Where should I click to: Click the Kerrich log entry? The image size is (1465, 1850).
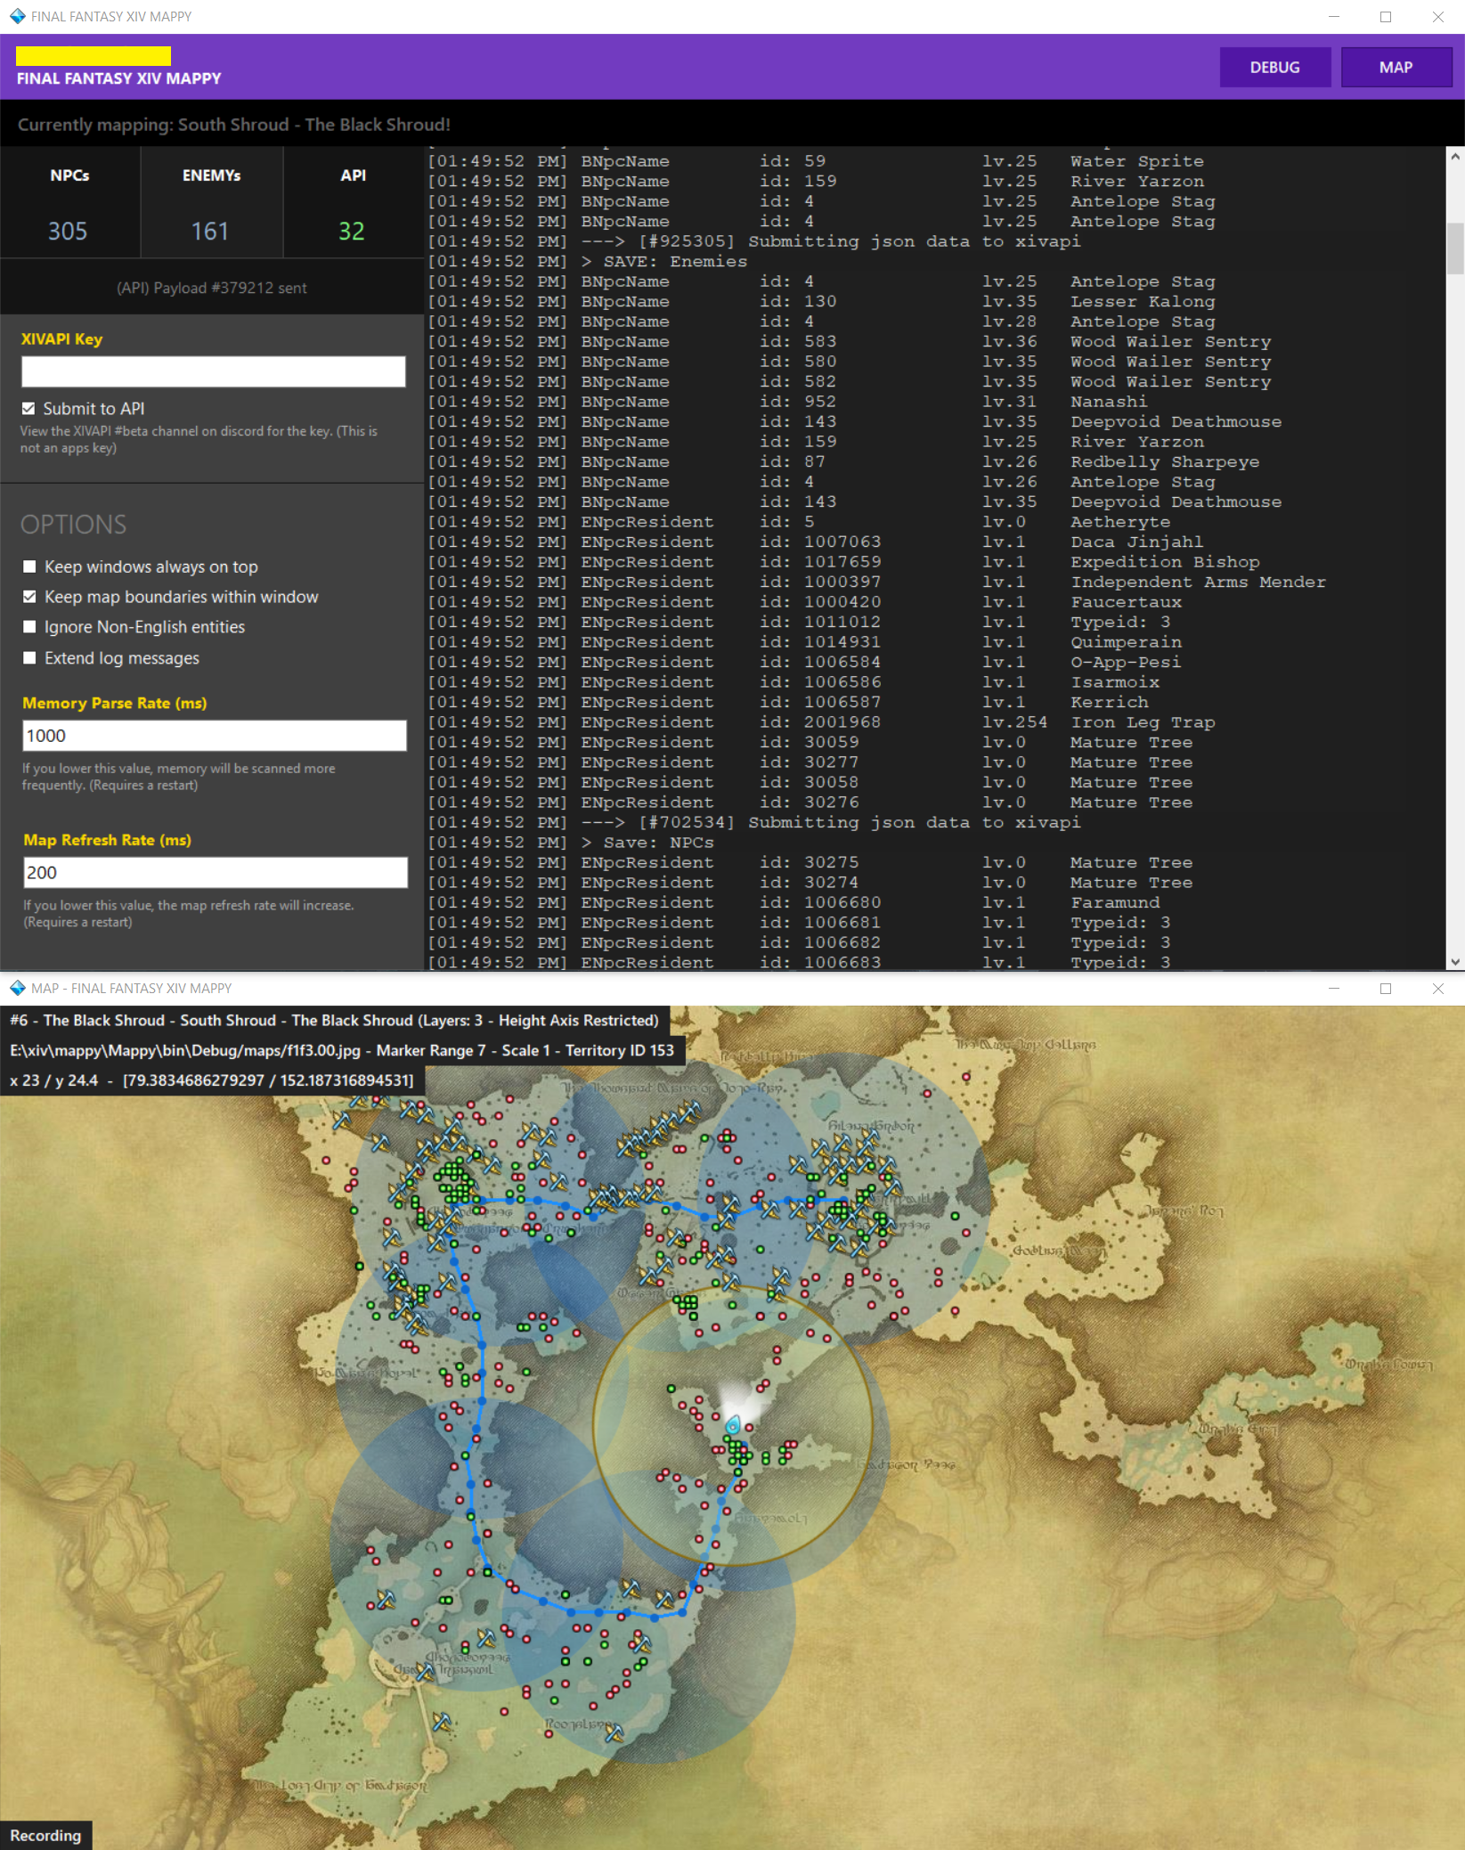click(x=788, y=702)
